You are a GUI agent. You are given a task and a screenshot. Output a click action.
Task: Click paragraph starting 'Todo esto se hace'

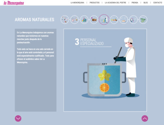[35, 56]
